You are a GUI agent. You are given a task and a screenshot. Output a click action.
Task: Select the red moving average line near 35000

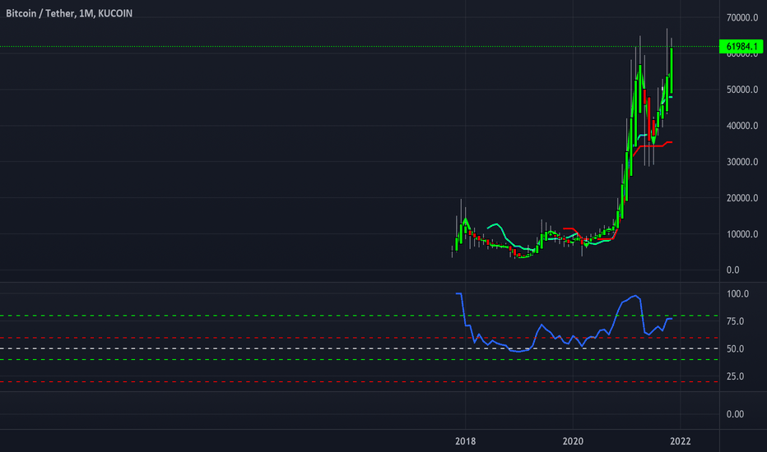click(x=653, y=145)
